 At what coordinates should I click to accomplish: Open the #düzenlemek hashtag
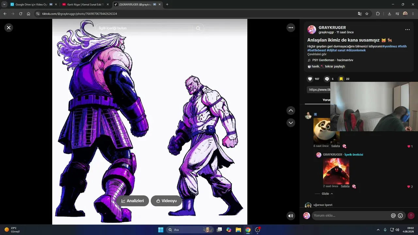[x=356, y=50]
